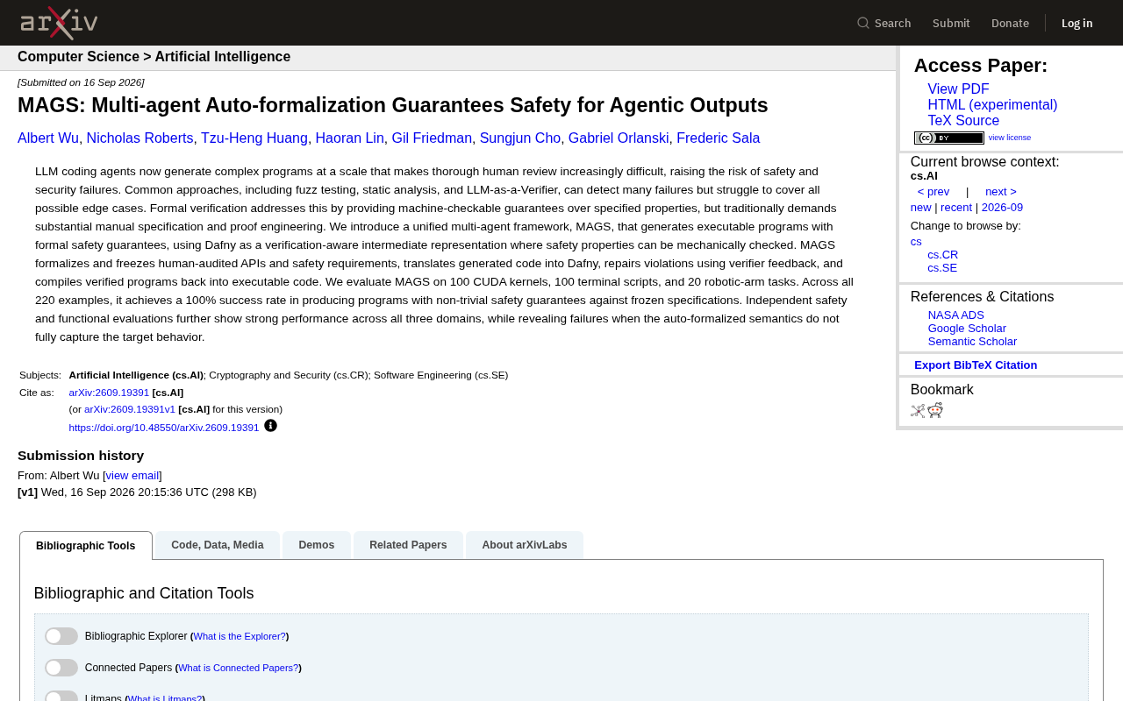Click What is Connected Papers? link
This screenshot has height=701, width=1123.
pos(239,668)
